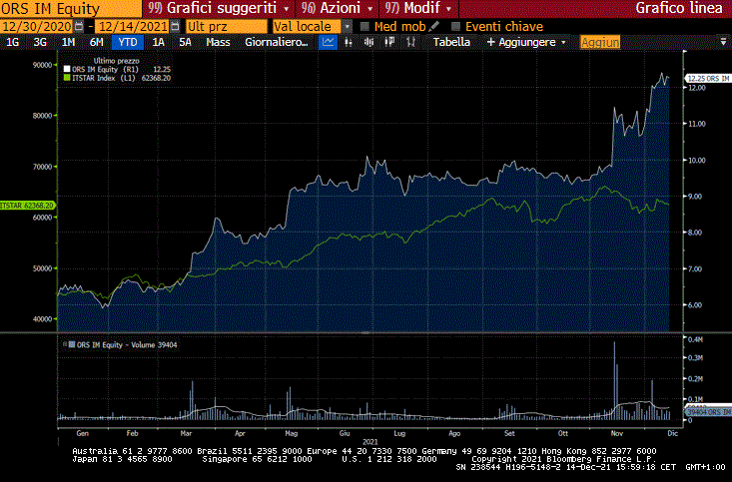Select the YTD time range
The image size is (732, 482).
point(128,42)
